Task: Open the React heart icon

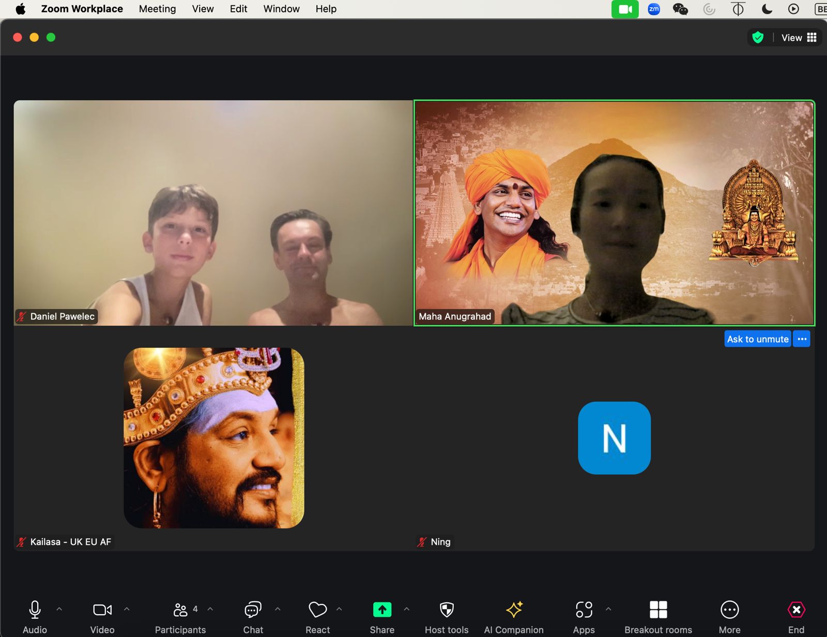Action: 317,610
